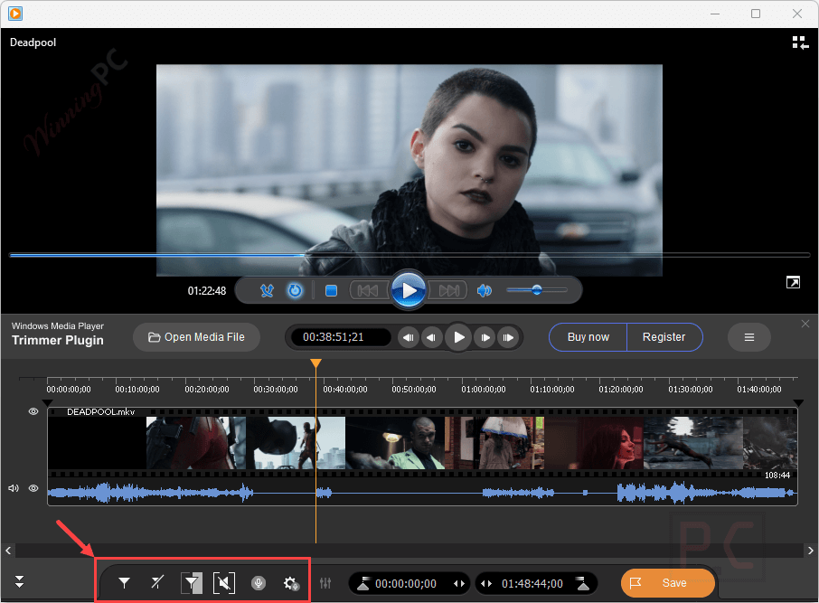Toggle shuffle in the media player controls
This screenshot has height=603, width=819.
[x=267, y=290]
